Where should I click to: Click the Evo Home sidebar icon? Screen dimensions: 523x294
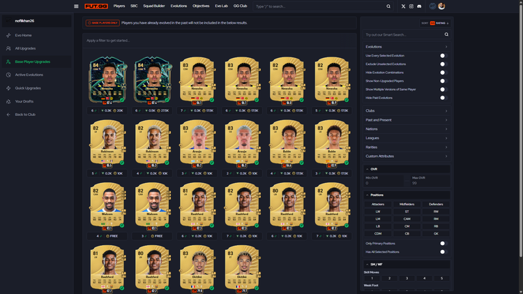(x=8, y=35)
